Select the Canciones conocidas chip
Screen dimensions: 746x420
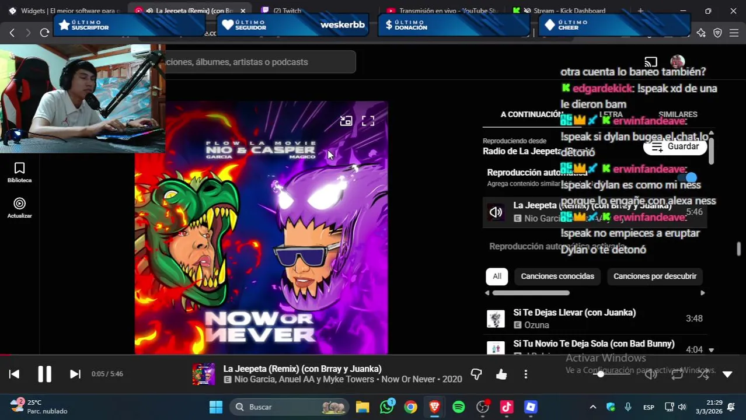(x=557, y=276)
